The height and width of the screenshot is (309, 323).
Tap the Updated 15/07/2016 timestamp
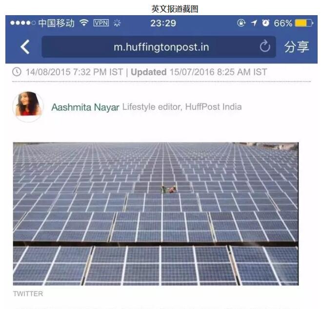[199, 72]
